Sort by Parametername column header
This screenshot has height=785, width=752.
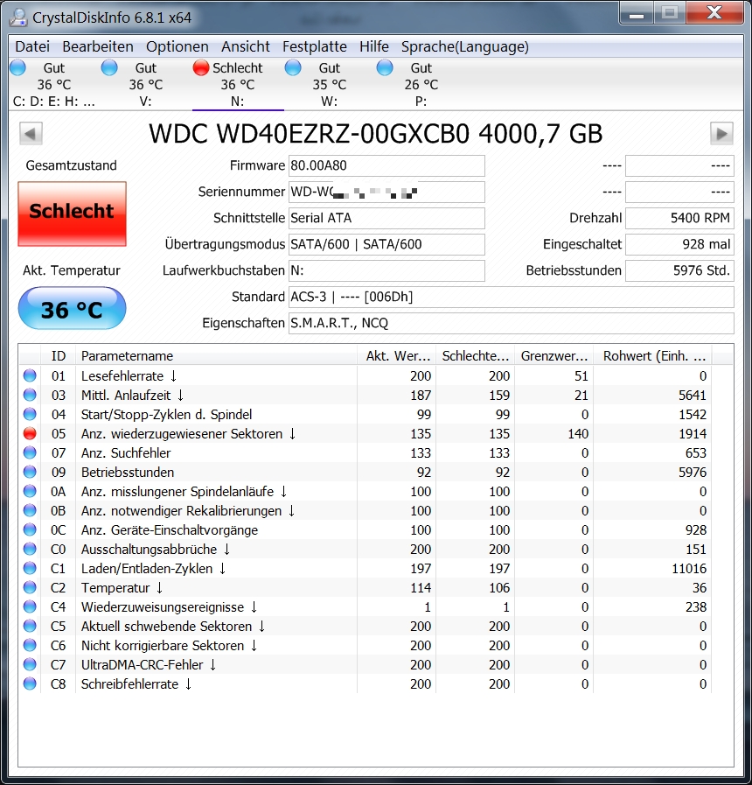click(216, 356)
